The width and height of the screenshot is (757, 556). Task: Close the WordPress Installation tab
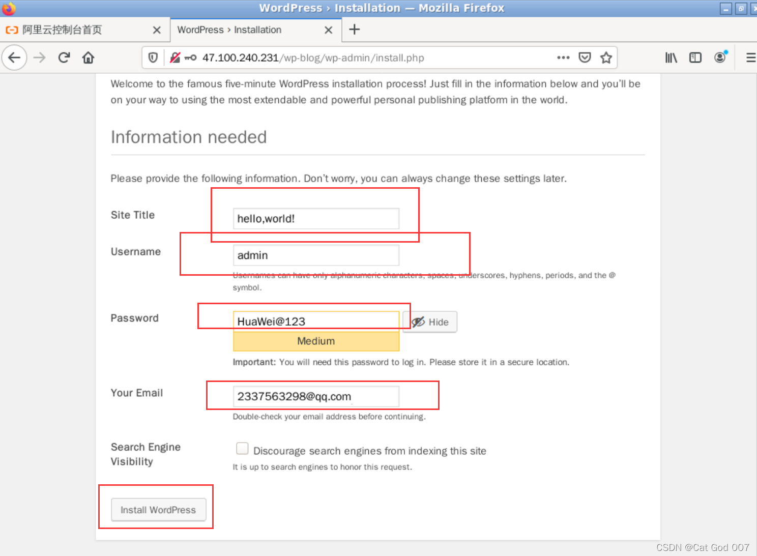[329, 30]
